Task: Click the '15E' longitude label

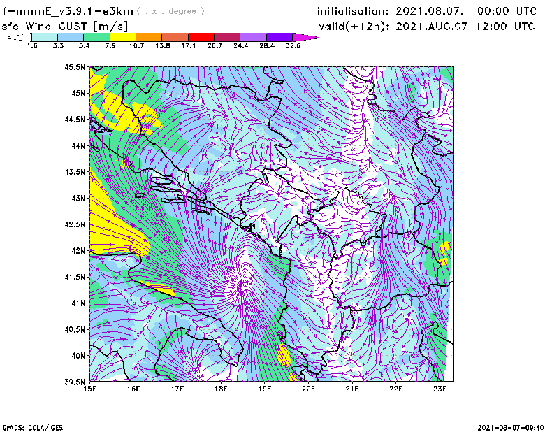Action: coord(89,389)
